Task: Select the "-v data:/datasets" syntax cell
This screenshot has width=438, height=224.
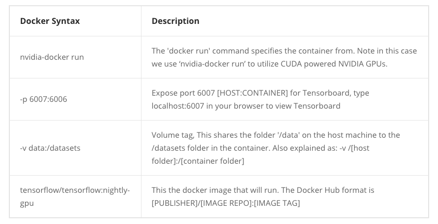Action: coord(50,148)
